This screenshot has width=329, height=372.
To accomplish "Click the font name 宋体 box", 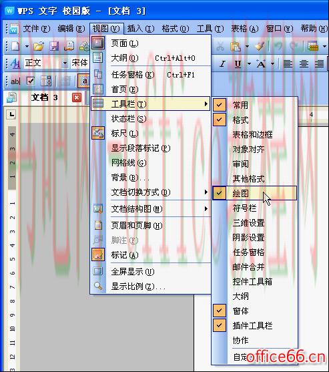I will [79, 63].
